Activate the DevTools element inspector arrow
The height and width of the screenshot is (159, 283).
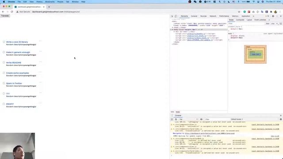(x=172, y=16)
